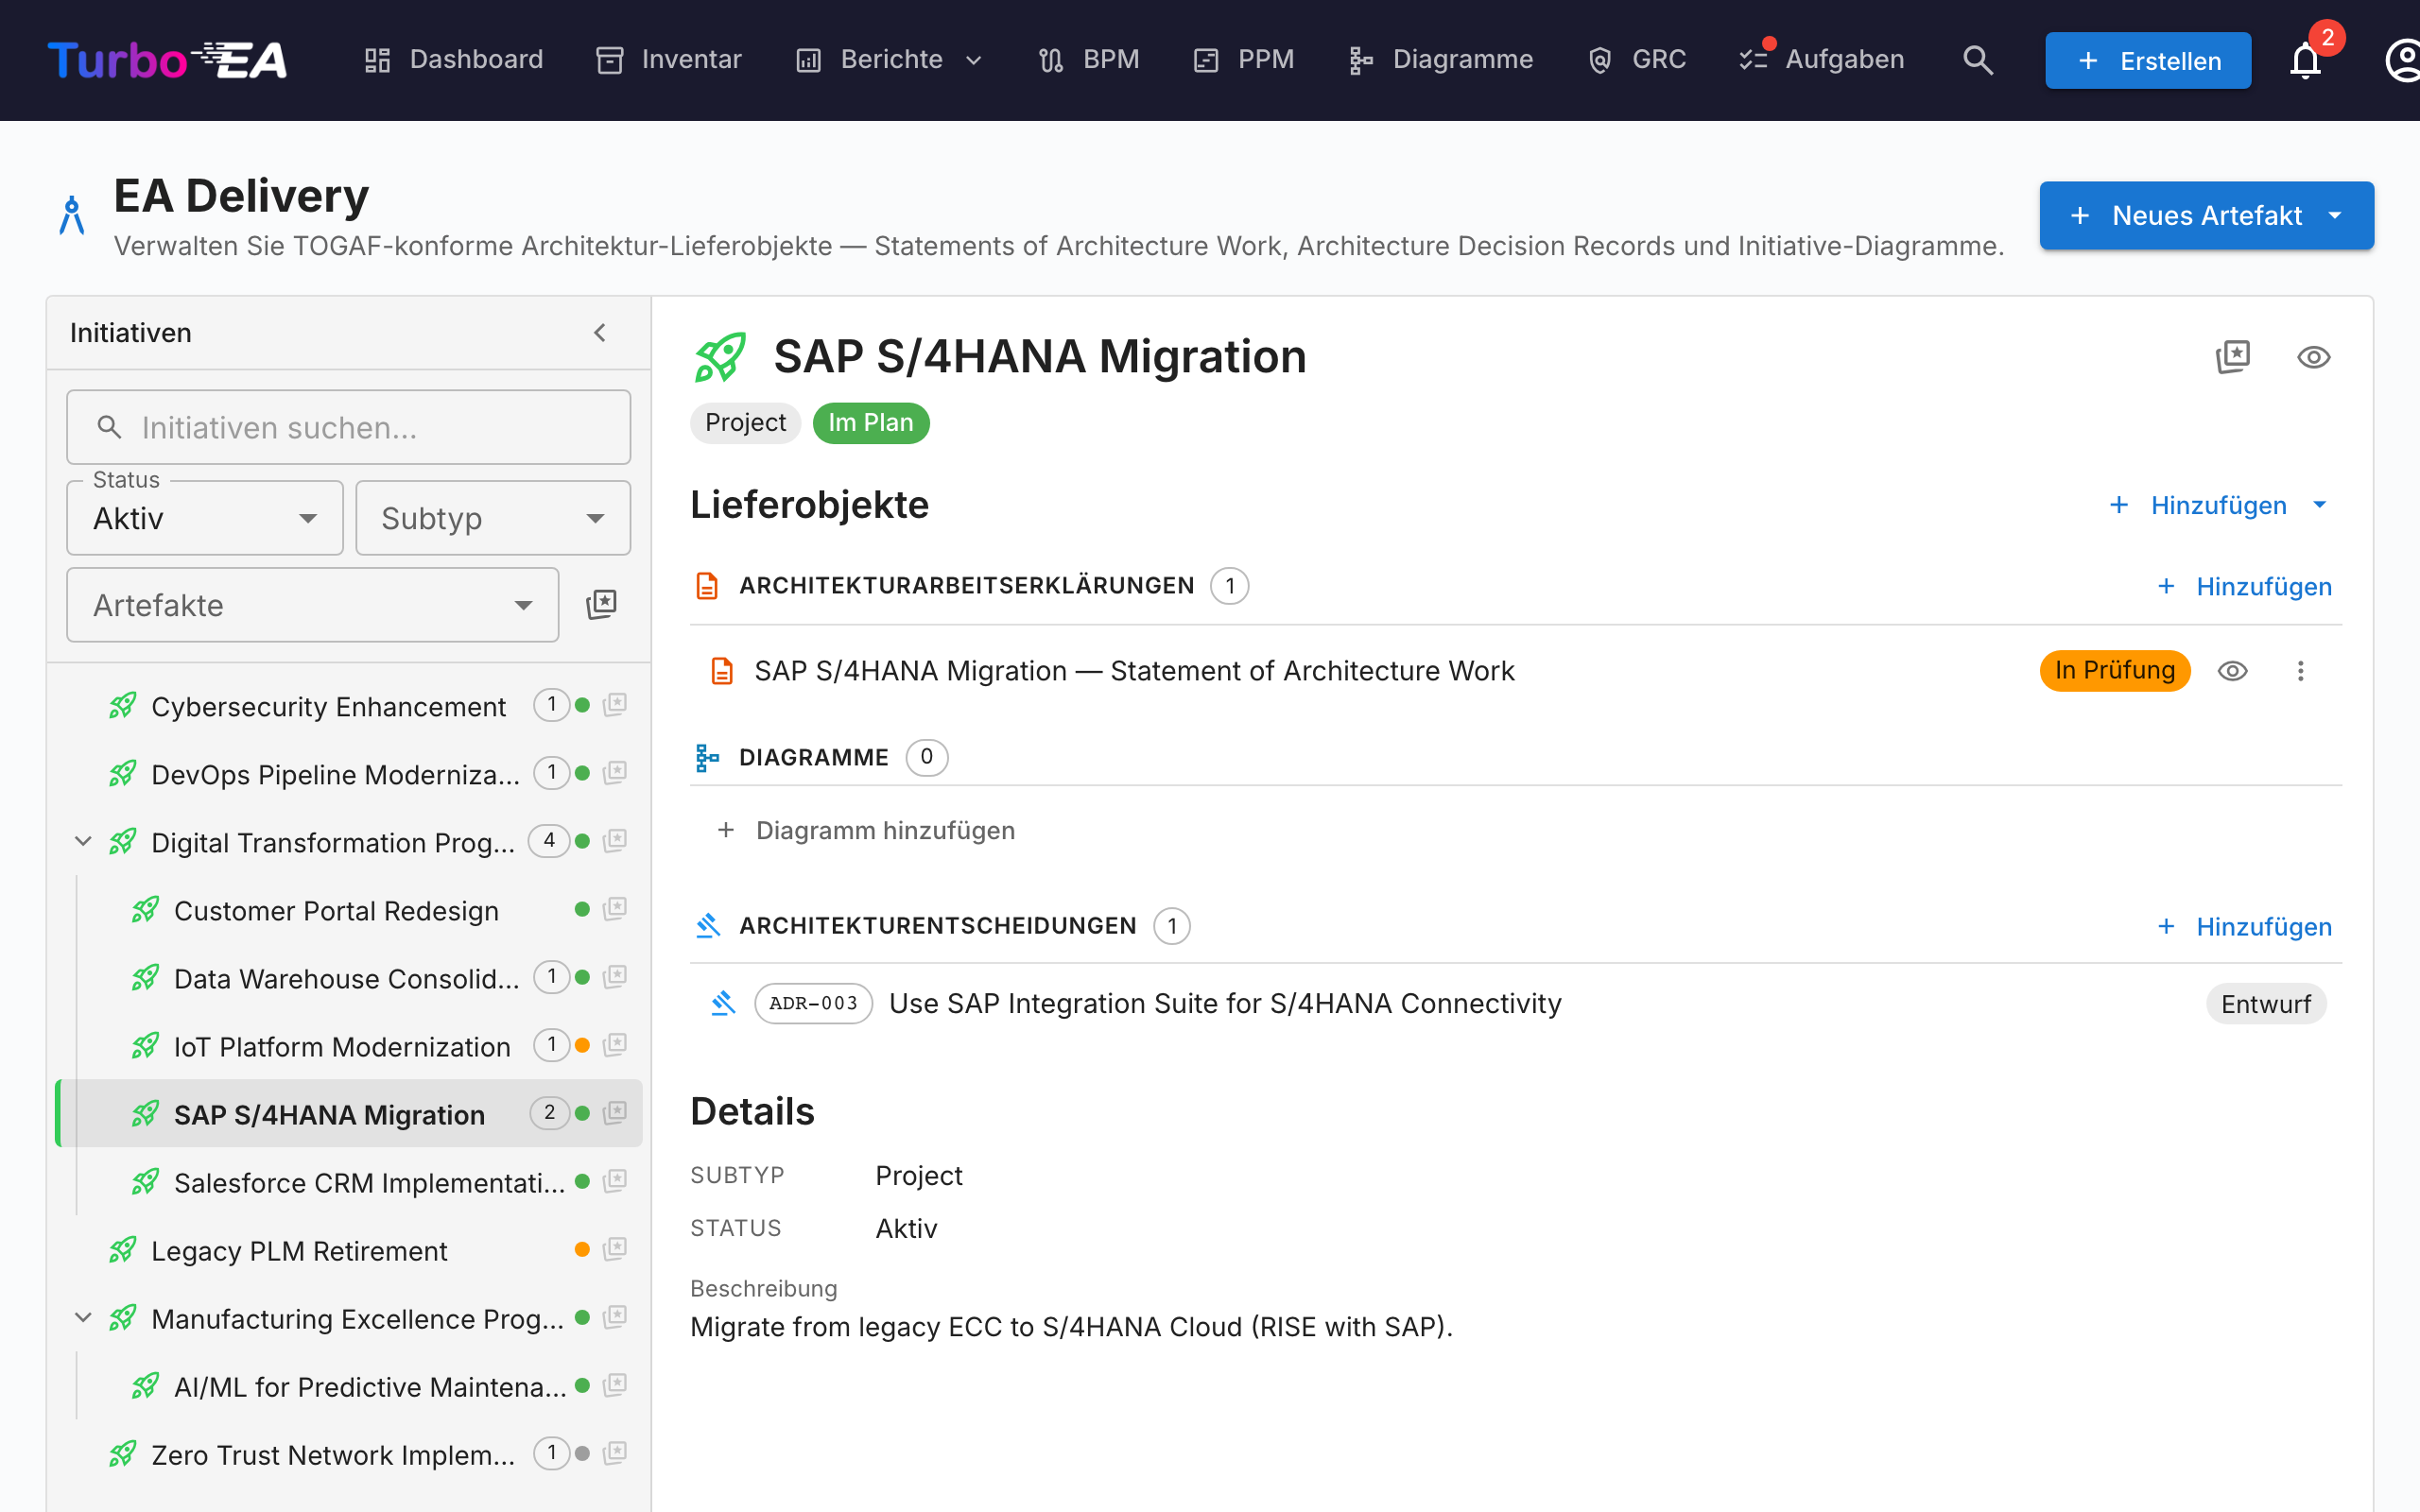Click the Project subtype chip

click(x=745, y=423)
